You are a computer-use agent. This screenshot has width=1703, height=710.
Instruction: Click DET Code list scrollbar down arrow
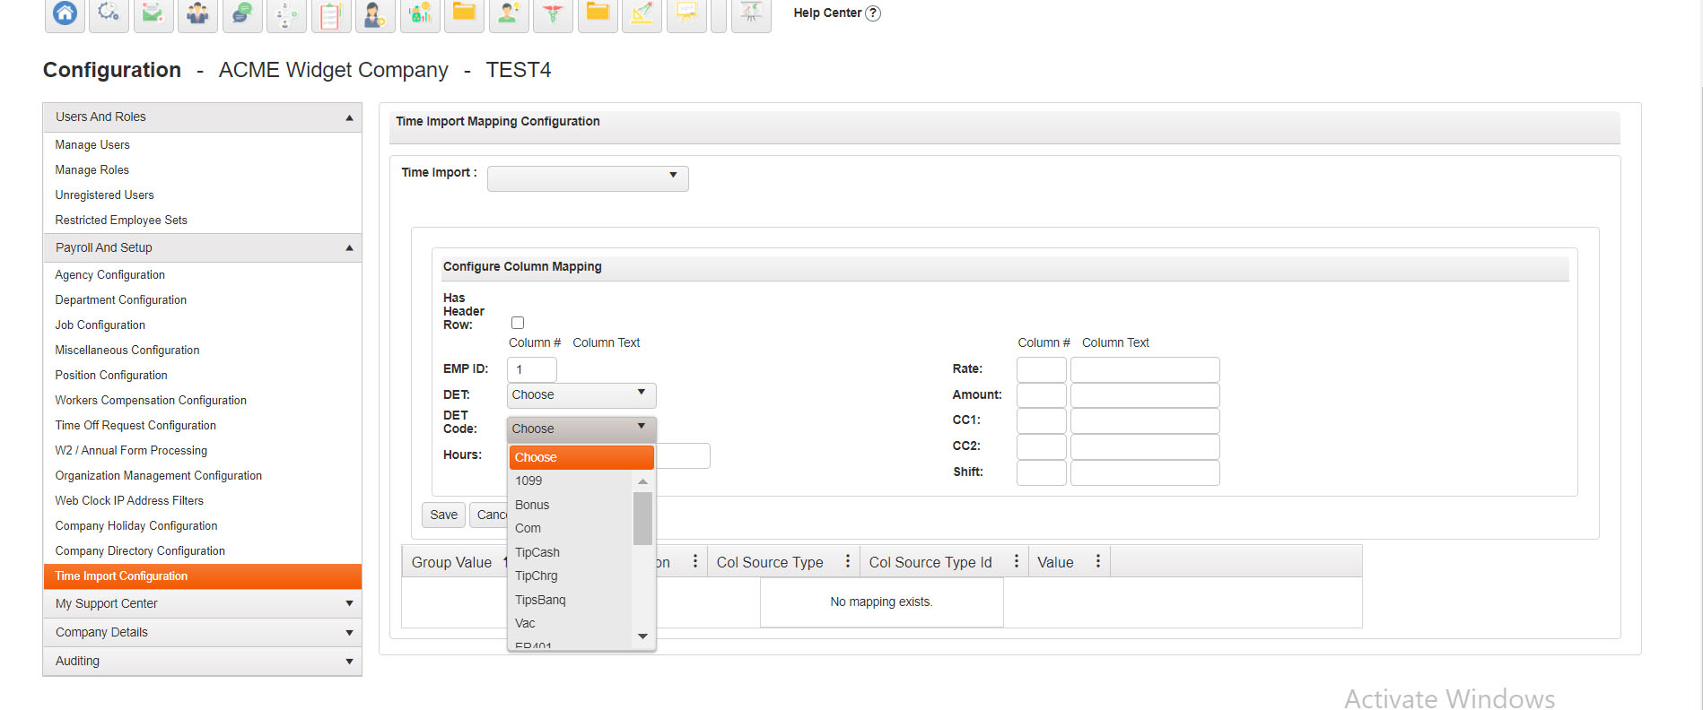[x=642, y=636]
